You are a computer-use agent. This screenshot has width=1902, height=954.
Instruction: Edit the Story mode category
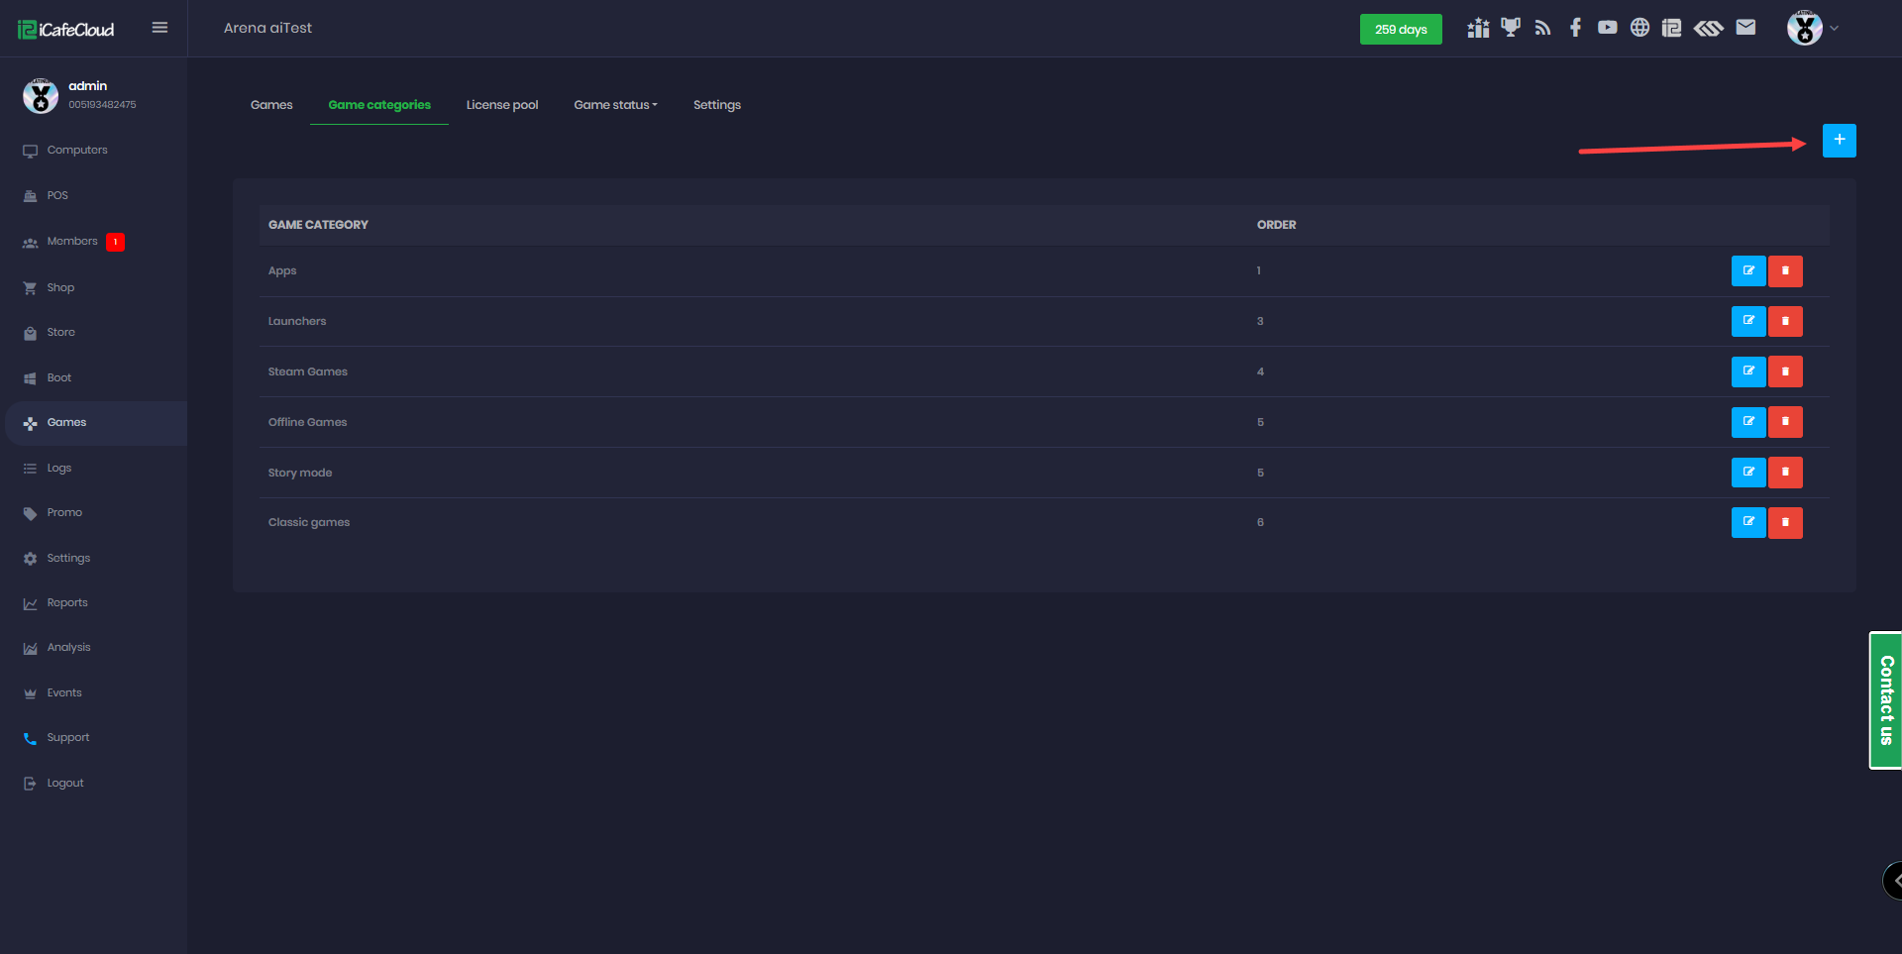1748,473
